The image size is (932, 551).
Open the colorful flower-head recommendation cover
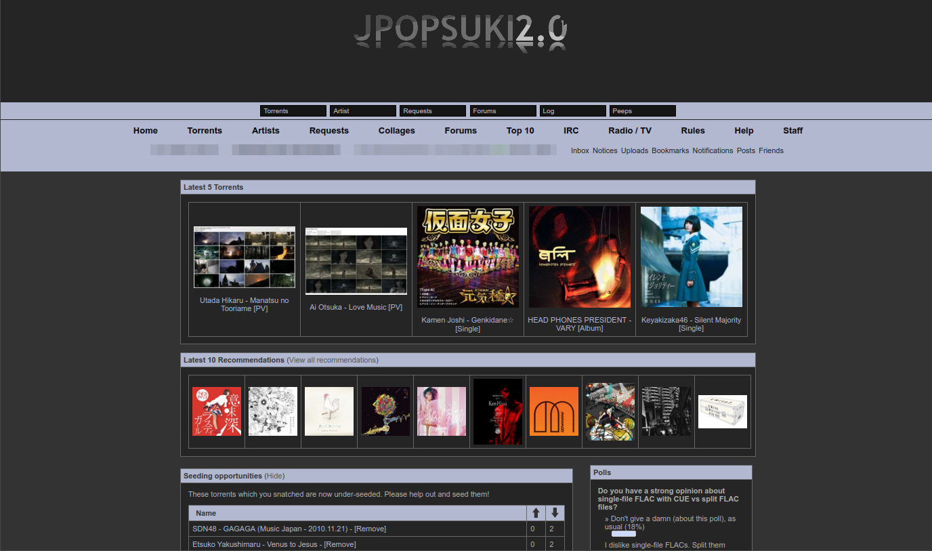pyautogui.click(x=385, y=411)
